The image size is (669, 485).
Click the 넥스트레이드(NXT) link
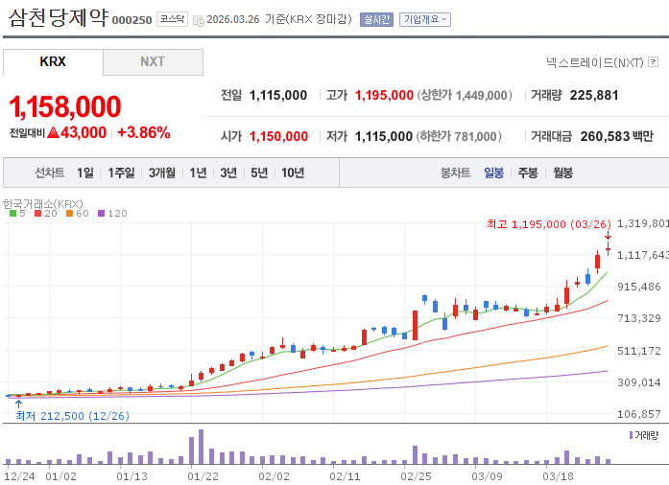(x=595, y=62)
